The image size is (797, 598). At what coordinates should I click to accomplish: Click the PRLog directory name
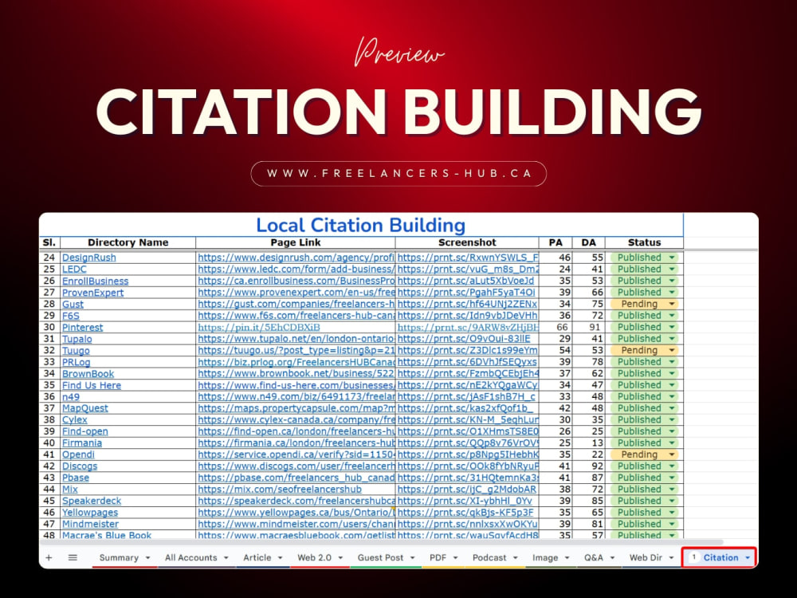76,362
